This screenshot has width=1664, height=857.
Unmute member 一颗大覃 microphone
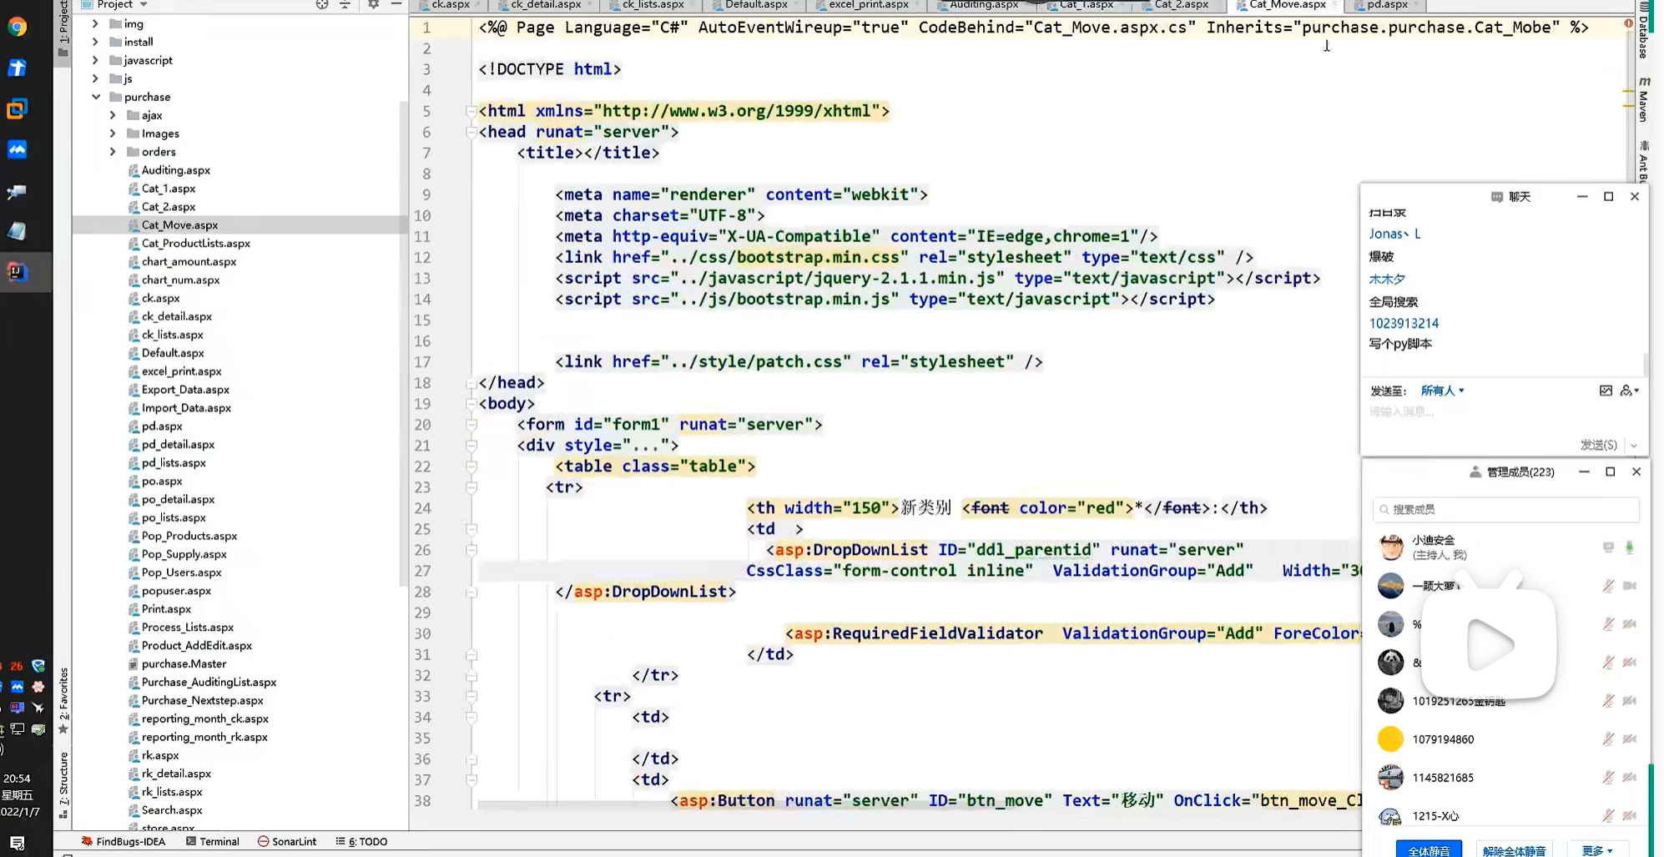(1608, 586)
